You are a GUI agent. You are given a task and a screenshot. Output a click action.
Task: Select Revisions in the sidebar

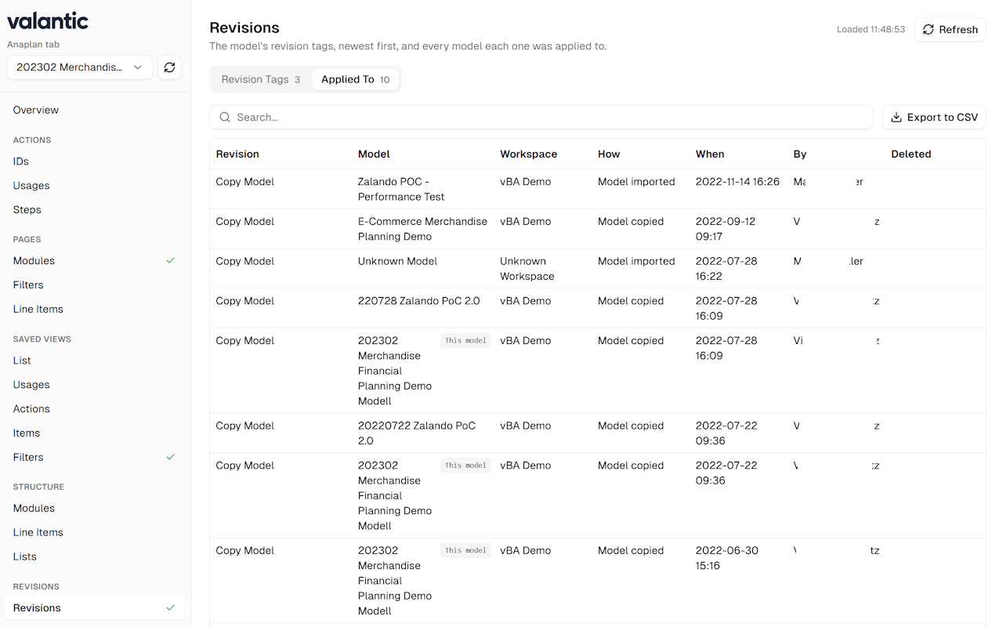click(x=94, y=608)
